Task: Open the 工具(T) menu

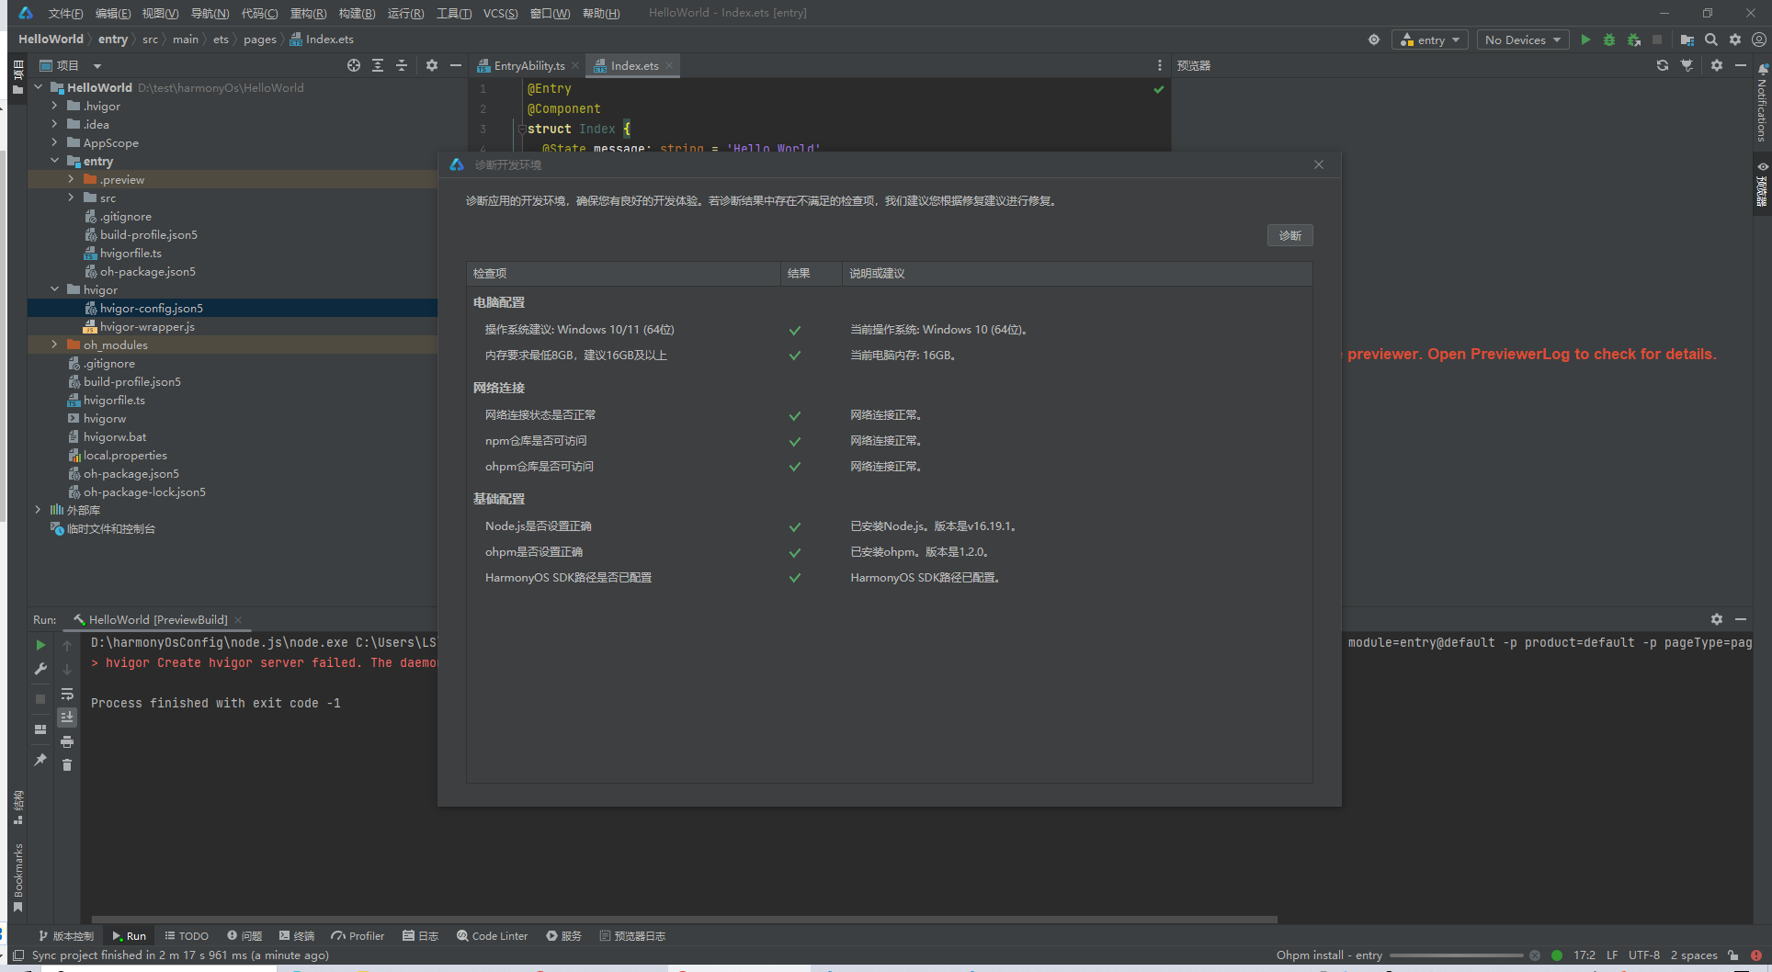Action: click(454, 13)
